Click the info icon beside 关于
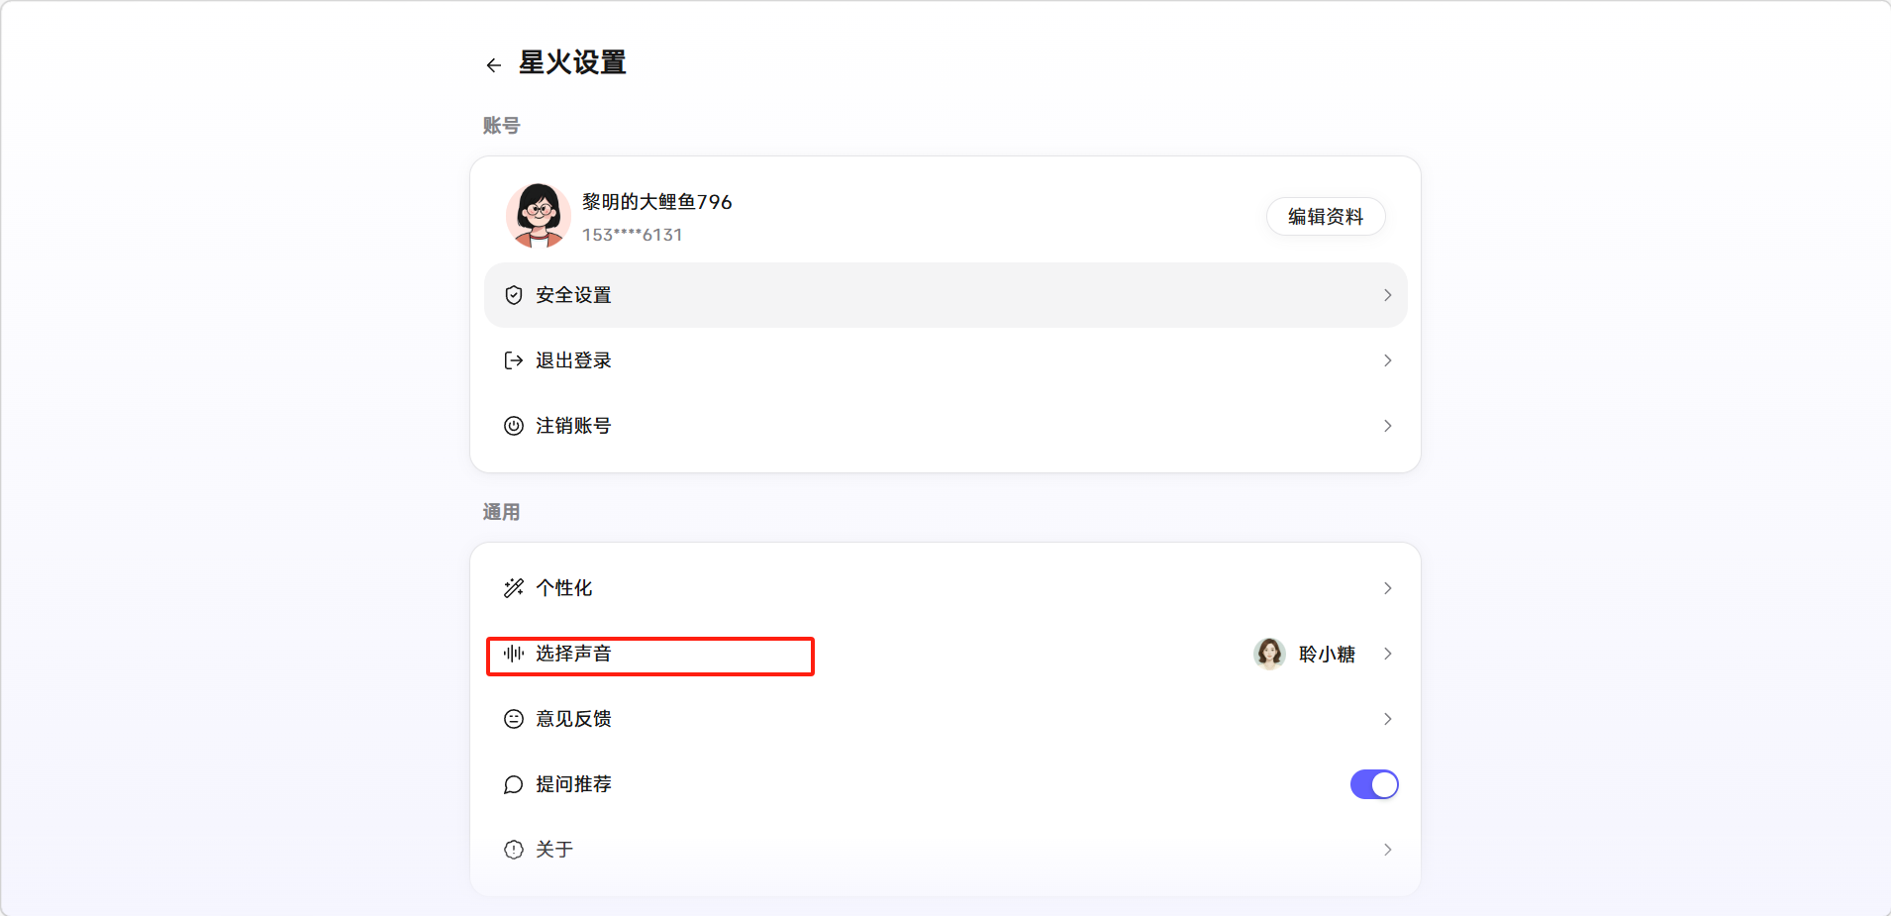Screen dimensions: 1891x916 tap(513, 850)
